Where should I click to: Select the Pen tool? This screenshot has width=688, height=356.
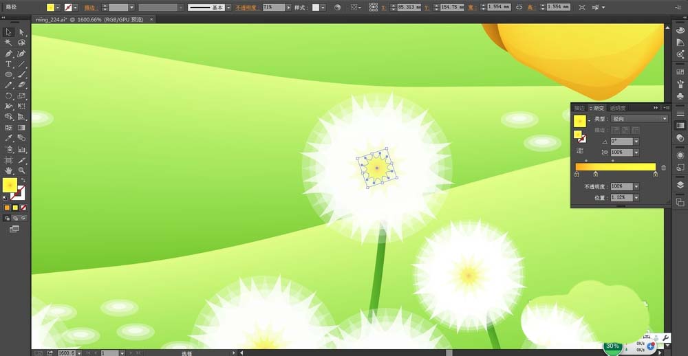coord(8,54)
